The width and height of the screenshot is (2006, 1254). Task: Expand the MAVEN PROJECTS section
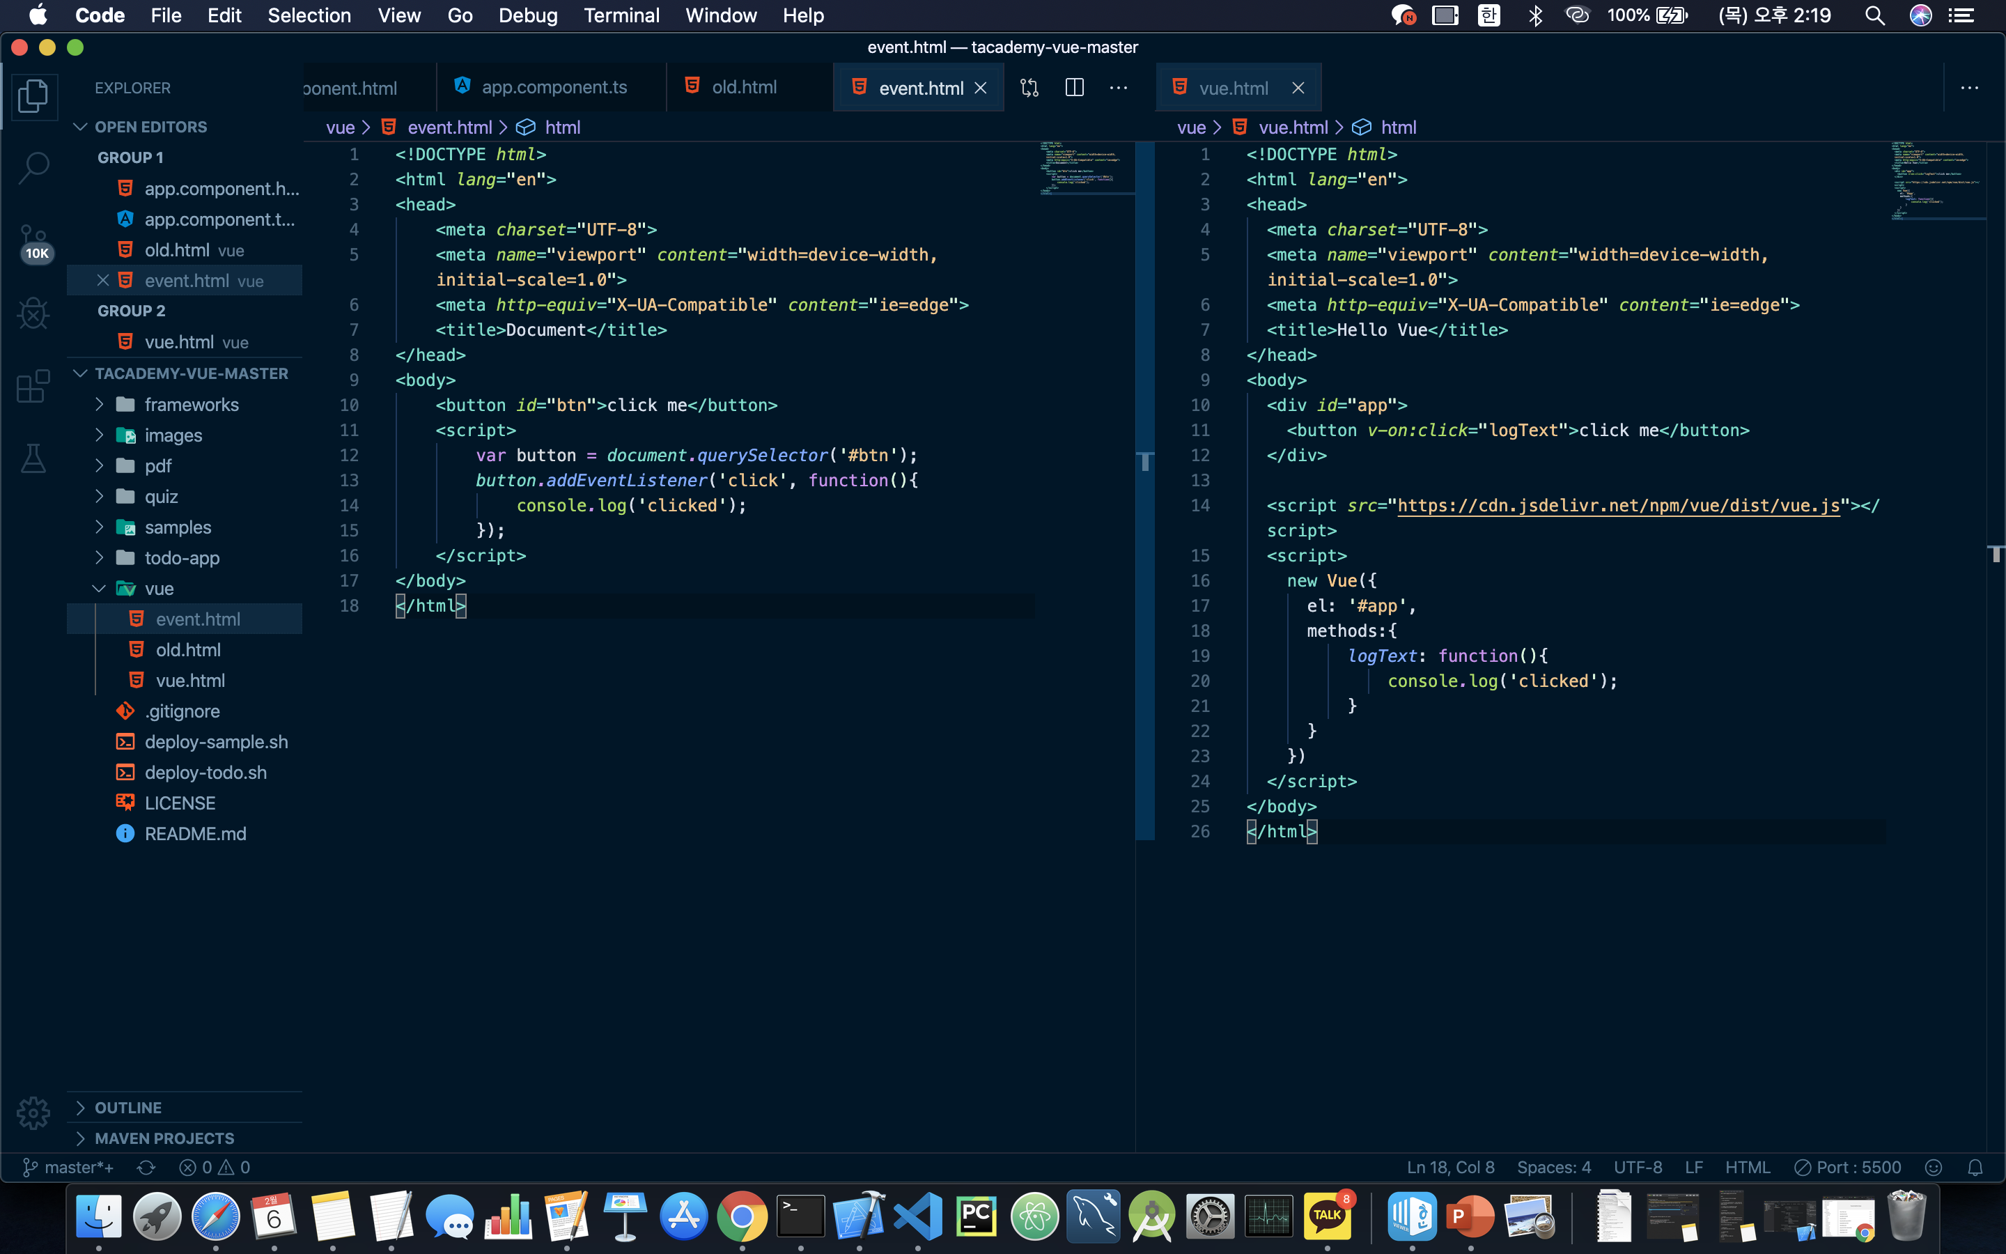[164, 1138]
